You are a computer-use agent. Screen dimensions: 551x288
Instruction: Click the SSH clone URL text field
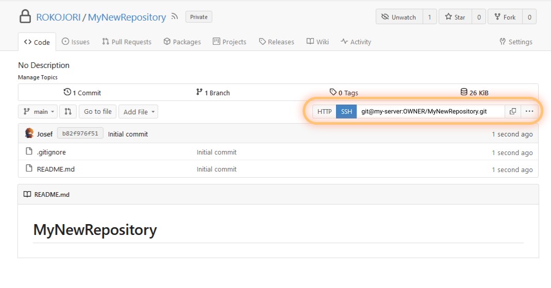[430, 111]
